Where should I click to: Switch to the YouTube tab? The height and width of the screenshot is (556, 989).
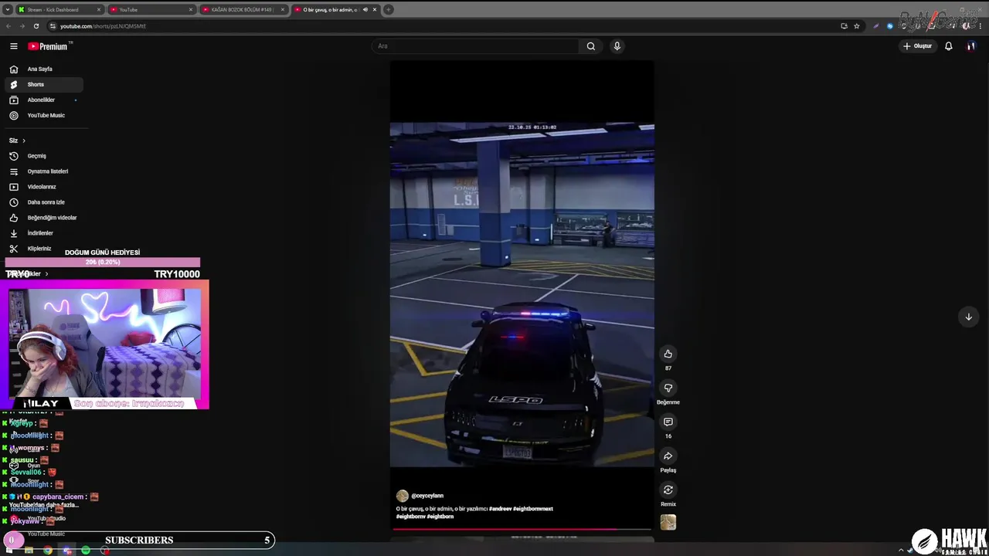[151, 10]
